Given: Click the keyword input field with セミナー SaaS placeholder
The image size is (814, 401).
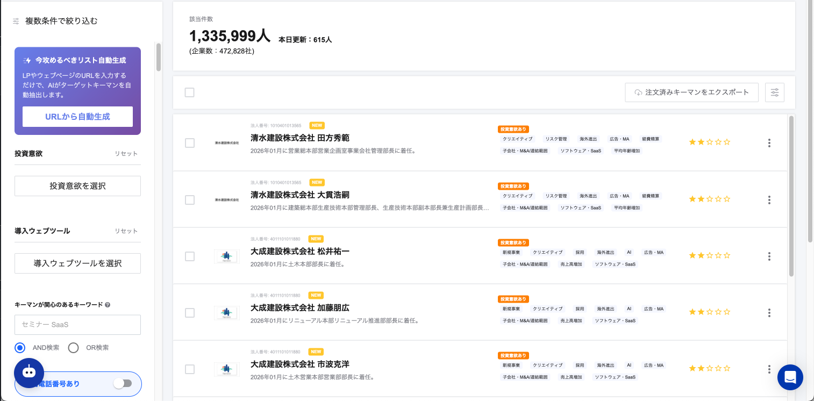Looking at the screenshot, I should (x=77, y=325).
